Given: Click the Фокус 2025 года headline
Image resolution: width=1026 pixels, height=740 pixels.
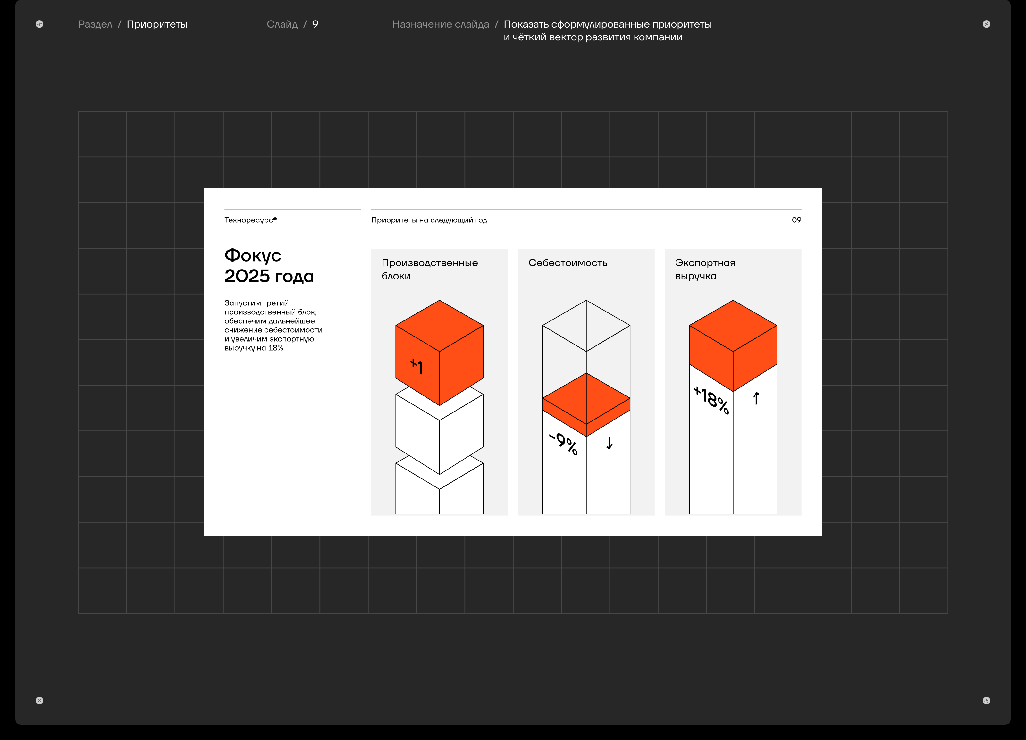Looking at the screenshot, I should click(269, 266).
